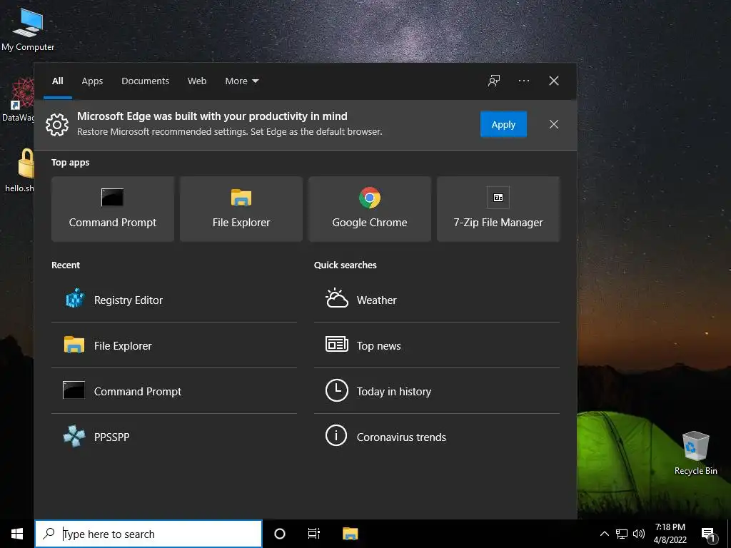The width and height of the screenshot is (731, 548).
Task: Launch File Explorer tile in Top apps
Action: [241, 209]
